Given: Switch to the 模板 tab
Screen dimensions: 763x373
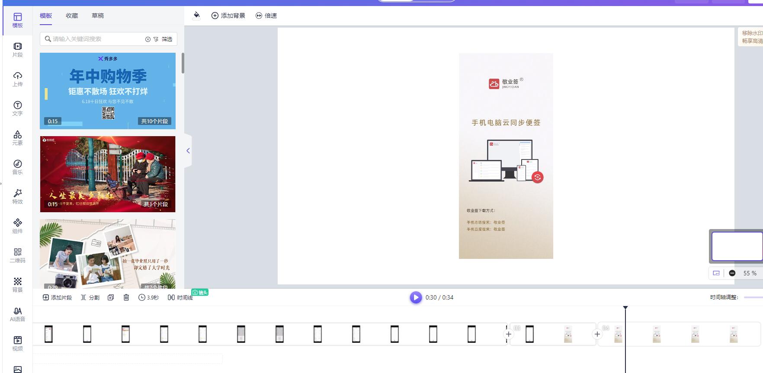Looking at the screenshot, I should (x=46, y=16).
